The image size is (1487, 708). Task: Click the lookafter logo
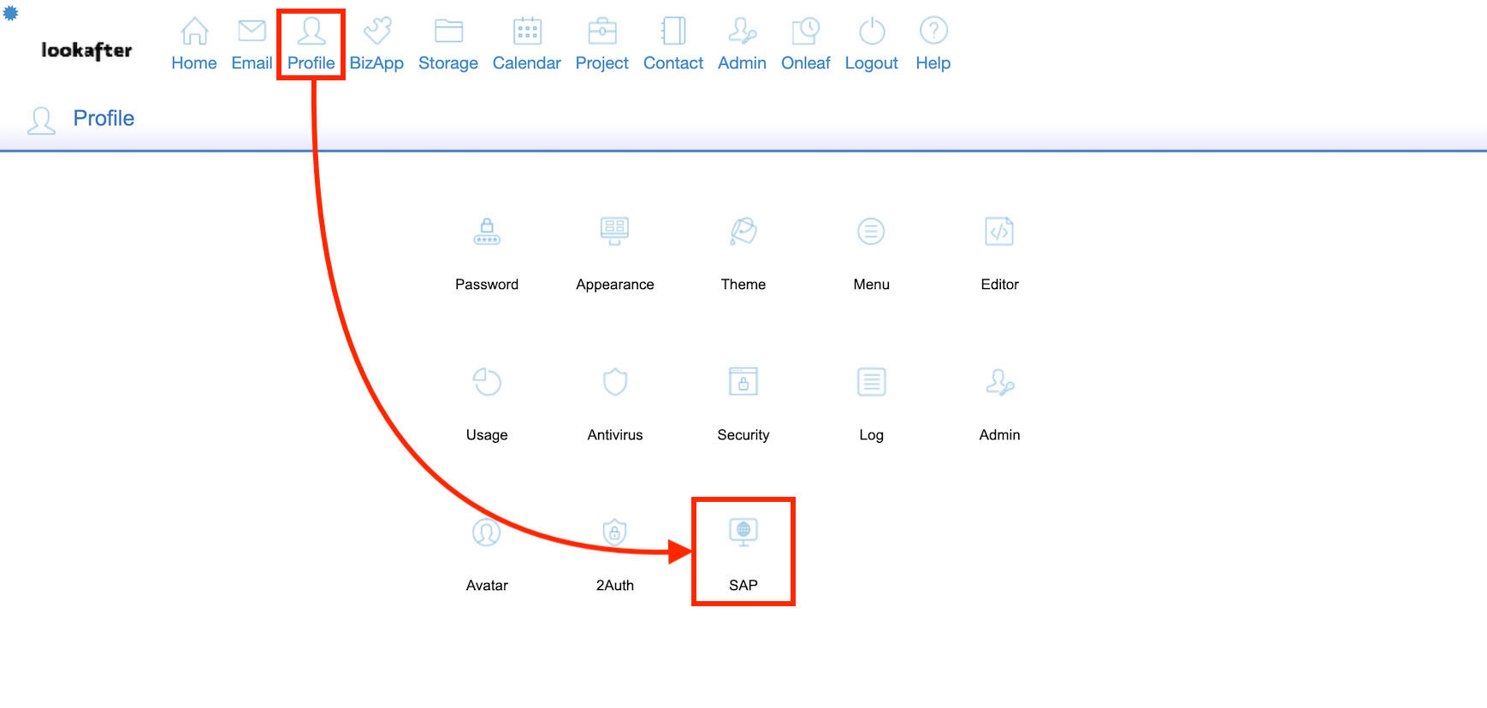click(86, 50)
